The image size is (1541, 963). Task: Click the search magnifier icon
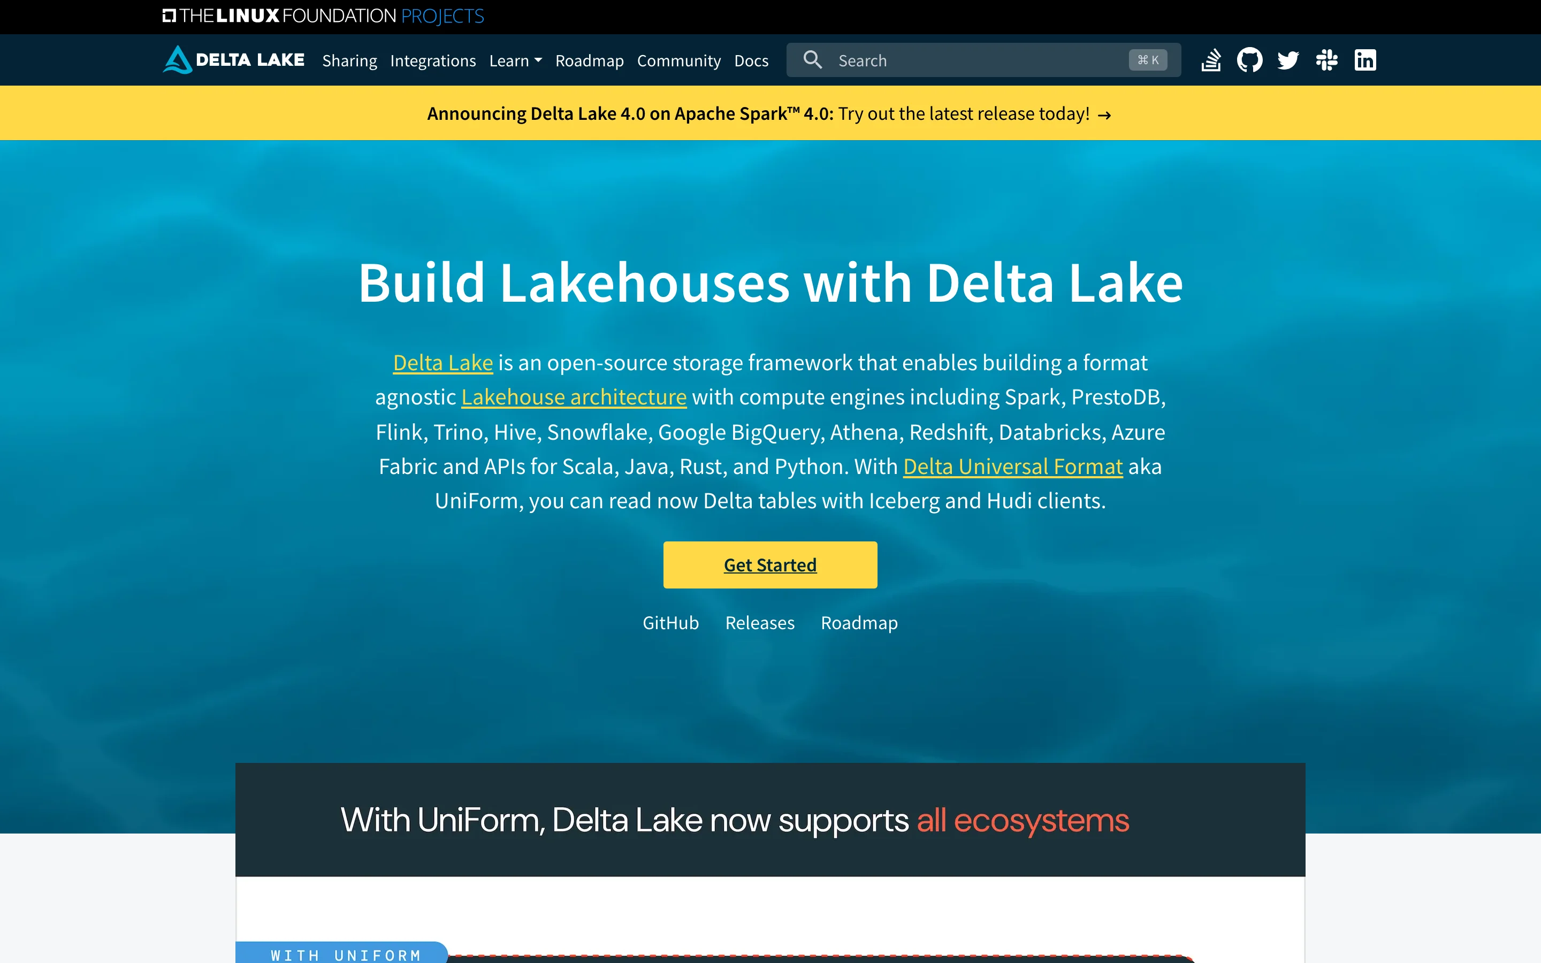coord(813,59)
